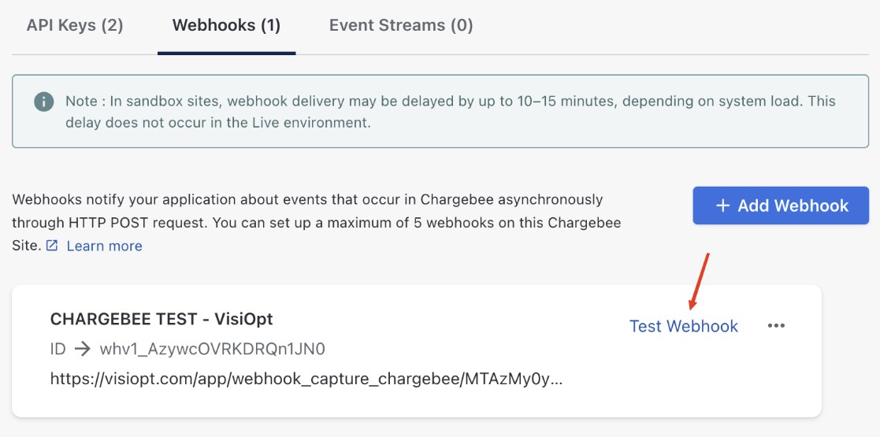Viewport: 880px width, 437px height.
Task: Click the sandbox delivery delay note text
Action: (450, 112)
